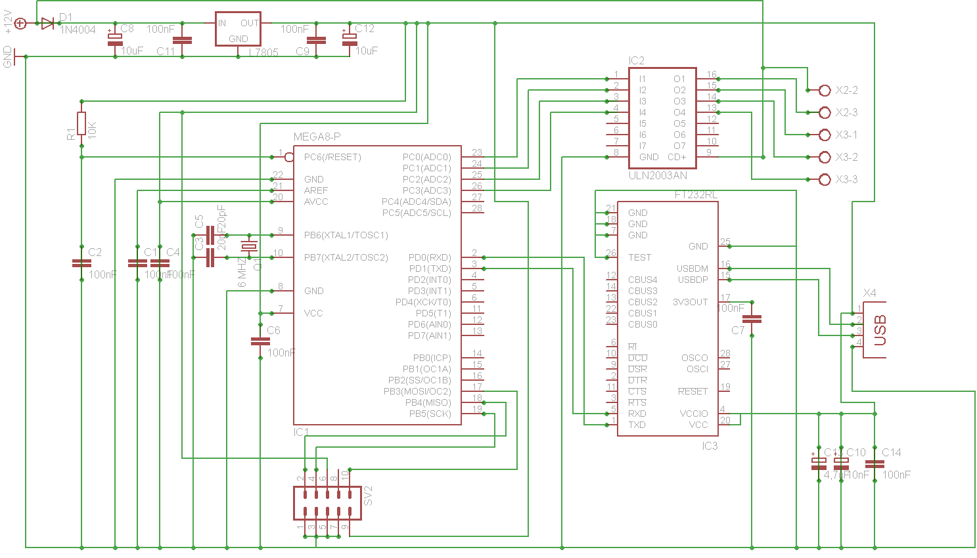
Task: Click the IC1 reference designator
Action: coord(301,432)
